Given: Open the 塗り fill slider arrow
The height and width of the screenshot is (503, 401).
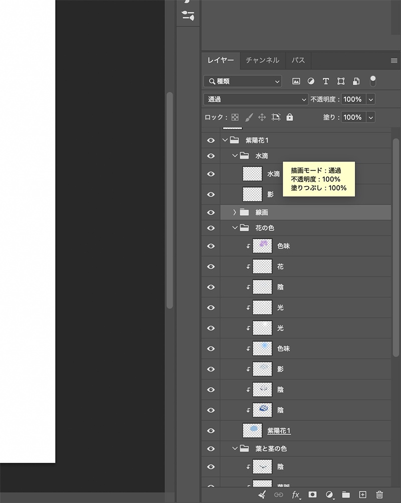Looking at the screenshot, I should (371, 117).
